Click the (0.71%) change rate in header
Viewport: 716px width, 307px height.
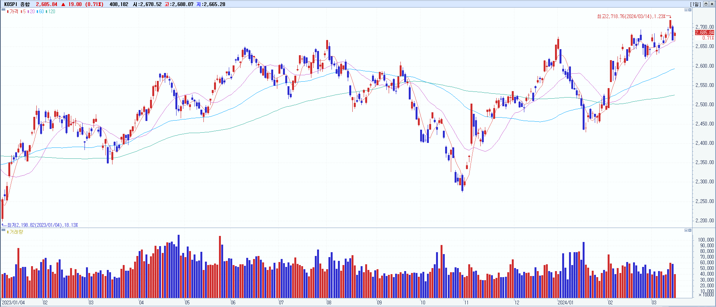point(94,4)
